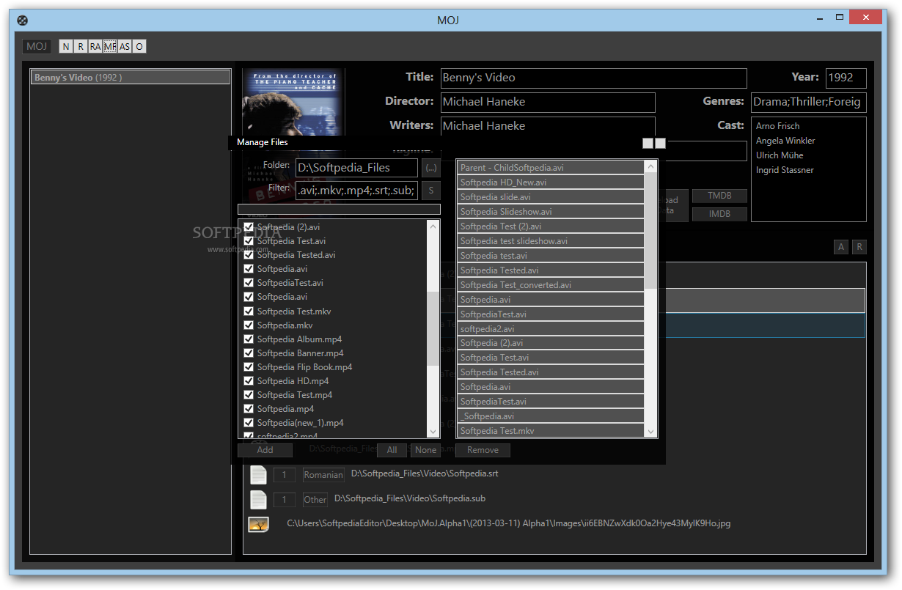Select Softpedia Test_converted.avi in the added files list
The image size is (902, 590).
[x=551, y=285]
